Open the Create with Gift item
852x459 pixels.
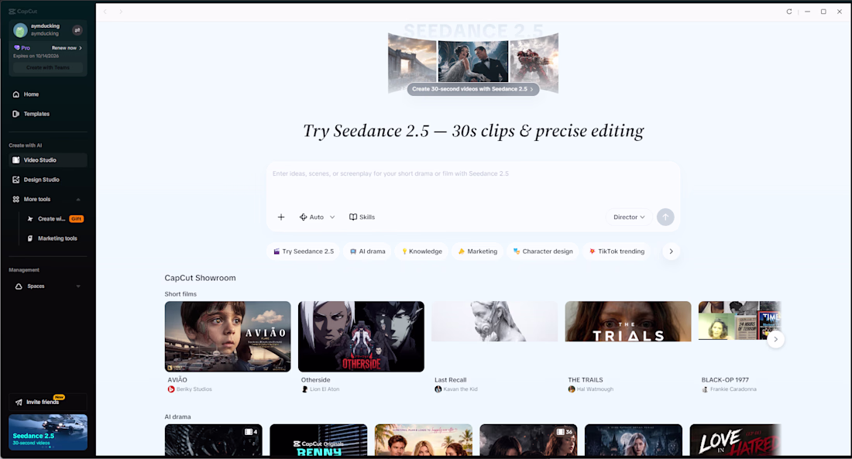coord(54,219)
